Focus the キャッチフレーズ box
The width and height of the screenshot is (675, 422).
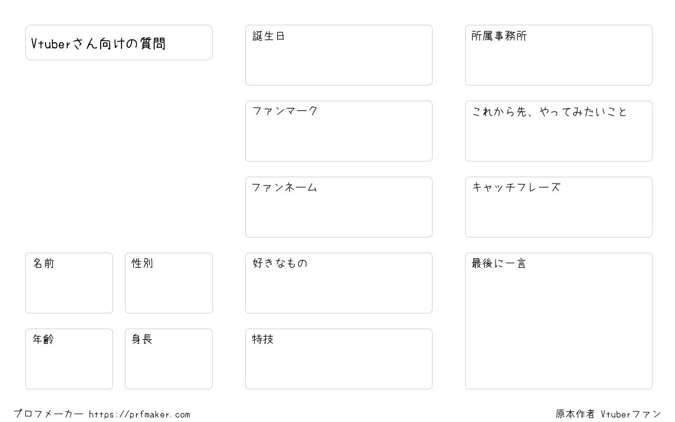559,207
